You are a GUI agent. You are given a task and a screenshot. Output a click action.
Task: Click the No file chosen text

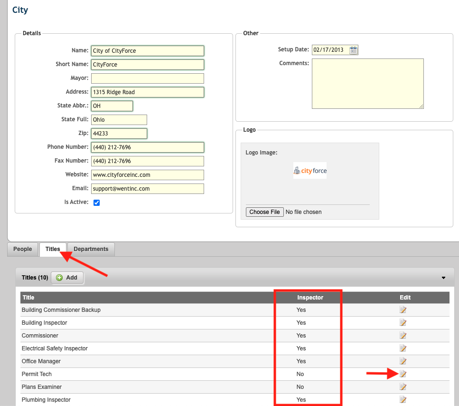304,212
